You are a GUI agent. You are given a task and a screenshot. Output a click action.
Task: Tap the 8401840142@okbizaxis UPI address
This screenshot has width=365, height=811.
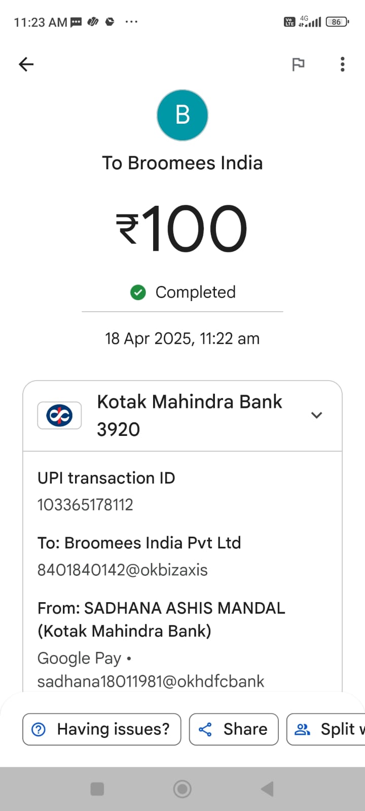123,570
